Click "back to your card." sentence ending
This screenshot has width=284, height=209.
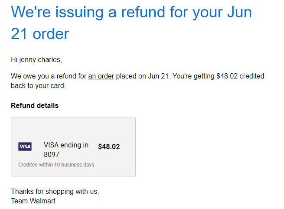tap(38, 86)
